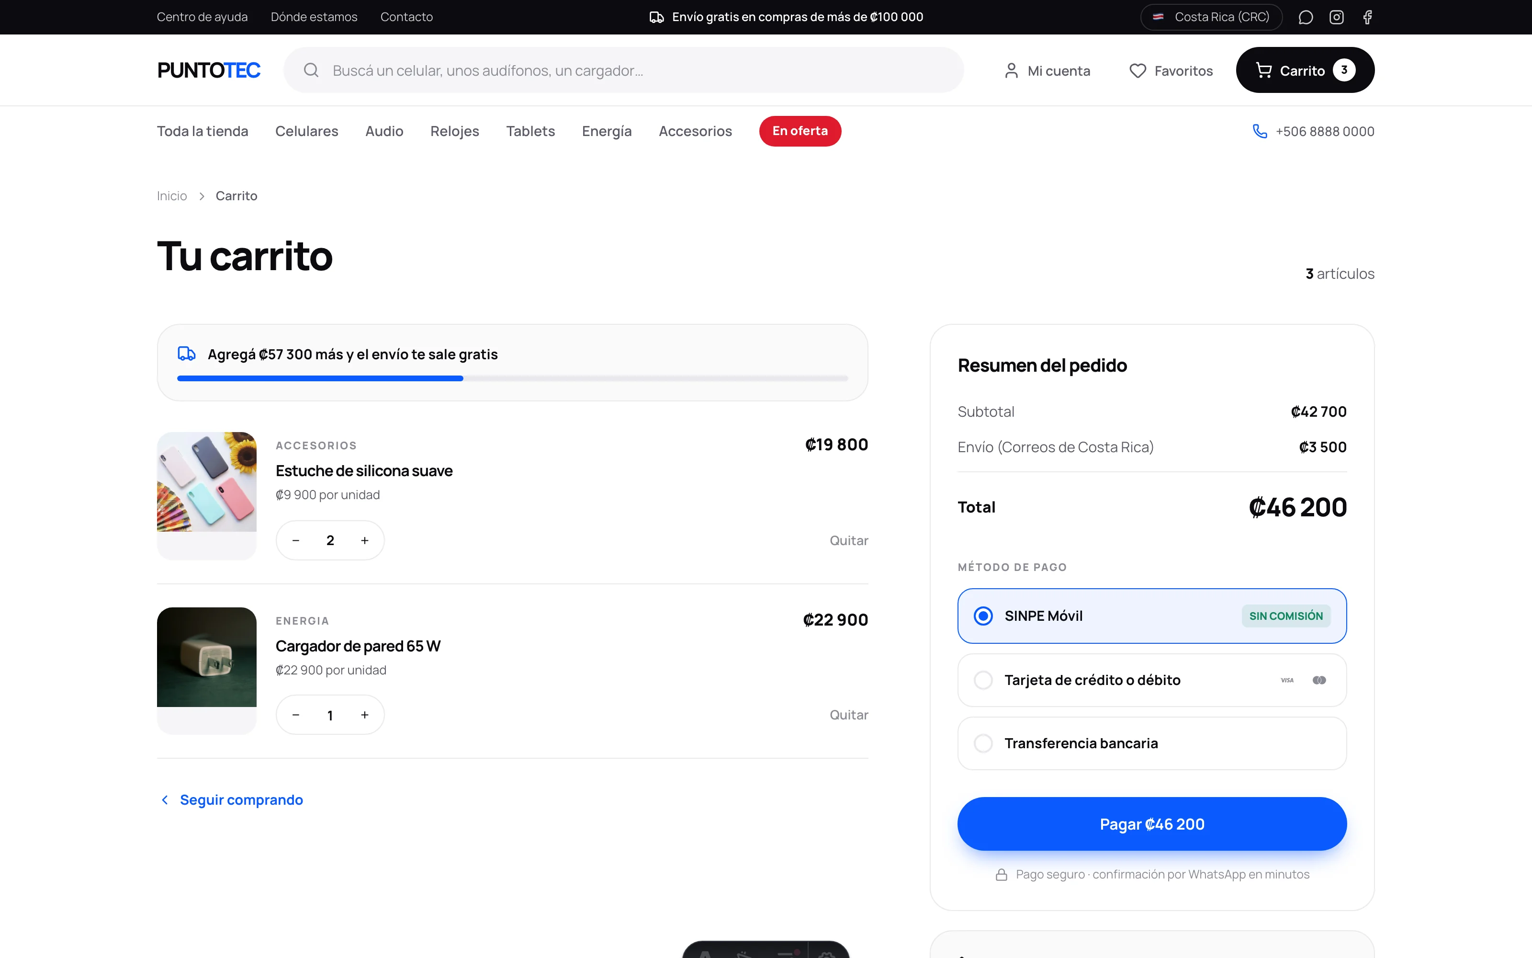Open the Costa Rica (CRC) country selector
The image size is (1532, 958).
click(1211, 17)
